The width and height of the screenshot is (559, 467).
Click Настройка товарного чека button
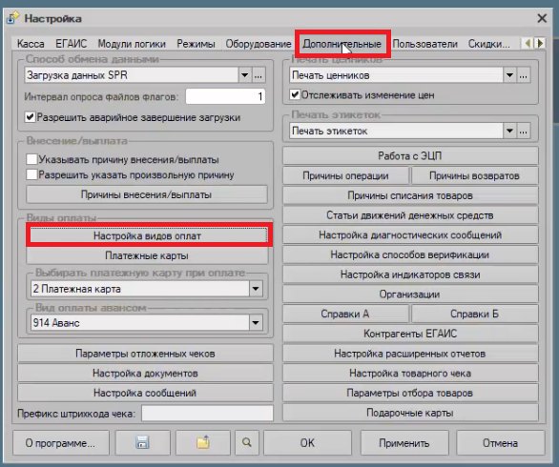410,374
